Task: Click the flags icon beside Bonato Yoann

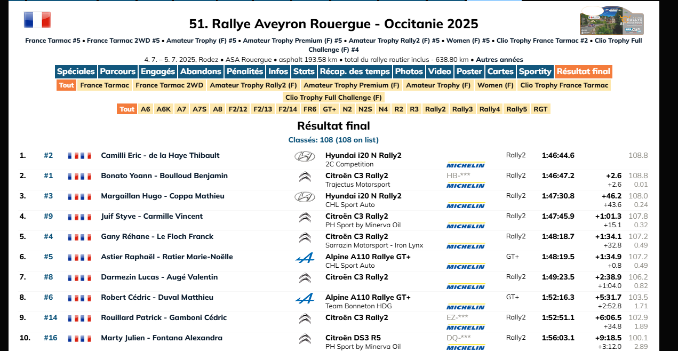Action: click(79, 176)
